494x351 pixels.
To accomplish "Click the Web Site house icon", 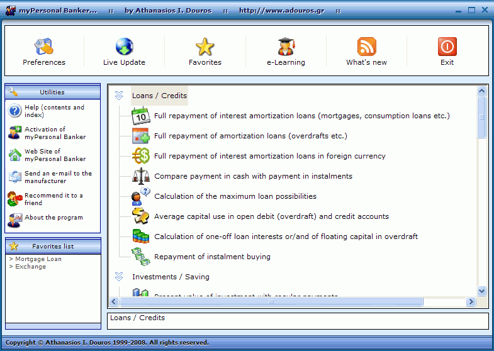I will point(14,155).
